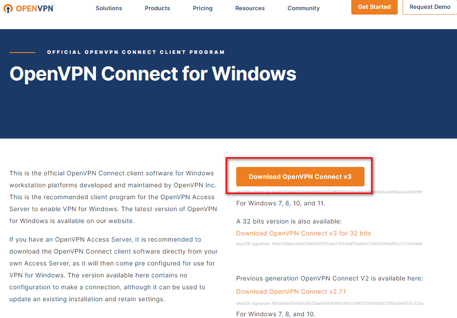Download OpenVPN Connect v3 for 32 bits
Screen dimensions: 457x318
pyautogui.click(x=303, y=233)
